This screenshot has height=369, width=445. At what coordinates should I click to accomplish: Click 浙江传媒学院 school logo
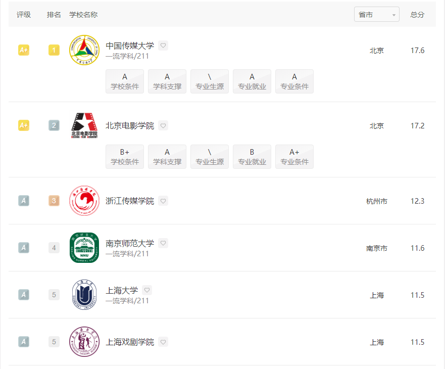tap(84, 201)
